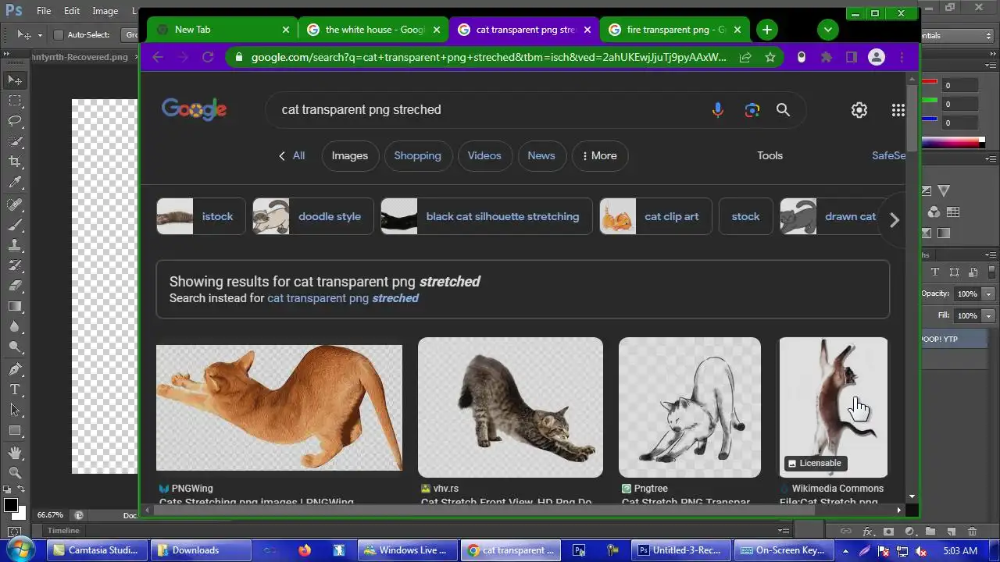Reload the Chrome page
Screen dimensions: 1000x562
coord(208,57)
